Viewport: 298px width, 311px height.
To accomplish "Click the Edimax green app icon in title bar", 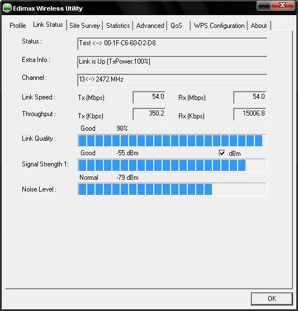I will pyautogui.click(x=7, y=8).
